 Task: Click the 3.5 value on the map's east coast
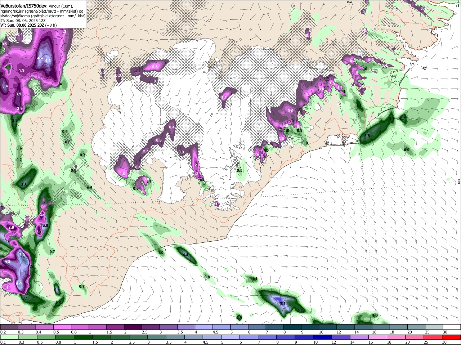(367, 136)
